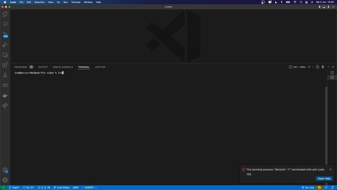Screen dimensions: 337x190
Task: Toggle panel layout icon in title bar
Action: (x=324, y=7)
